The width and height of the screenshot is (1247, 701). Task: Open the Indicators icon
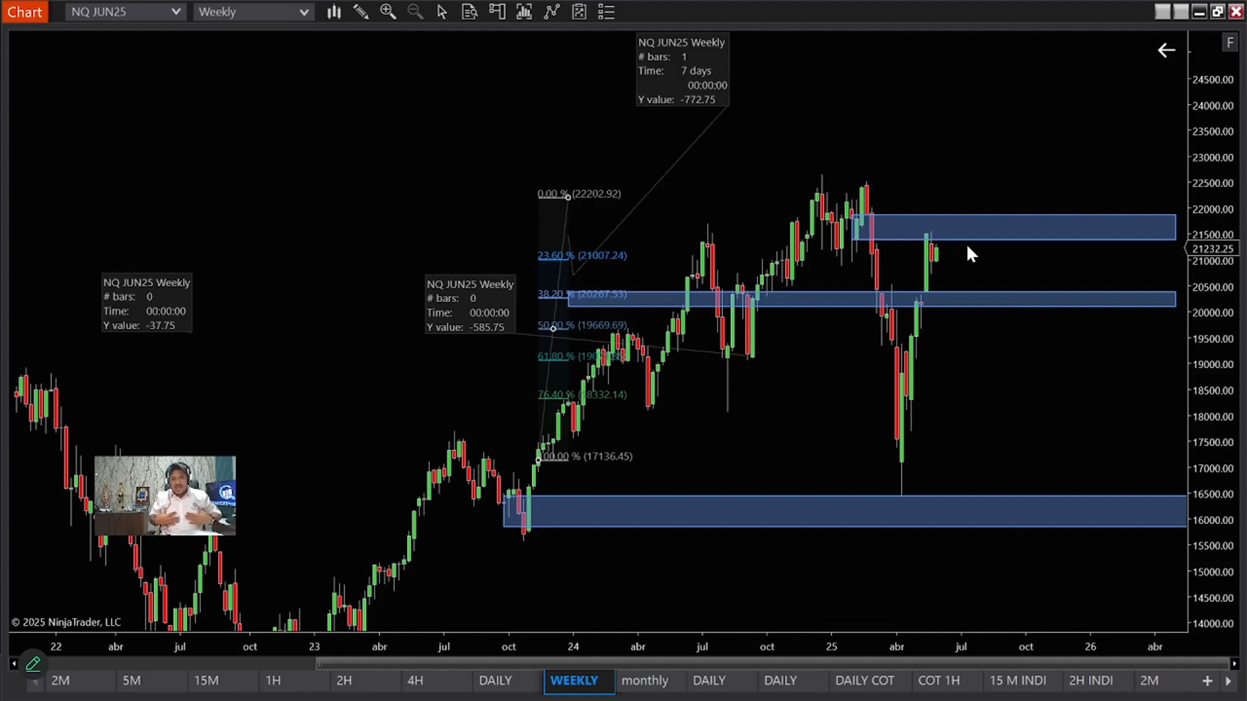(551, 12)
